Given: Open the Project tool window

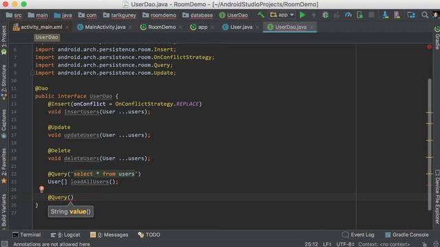Looking at the screenshot, I should coord(3,40).
